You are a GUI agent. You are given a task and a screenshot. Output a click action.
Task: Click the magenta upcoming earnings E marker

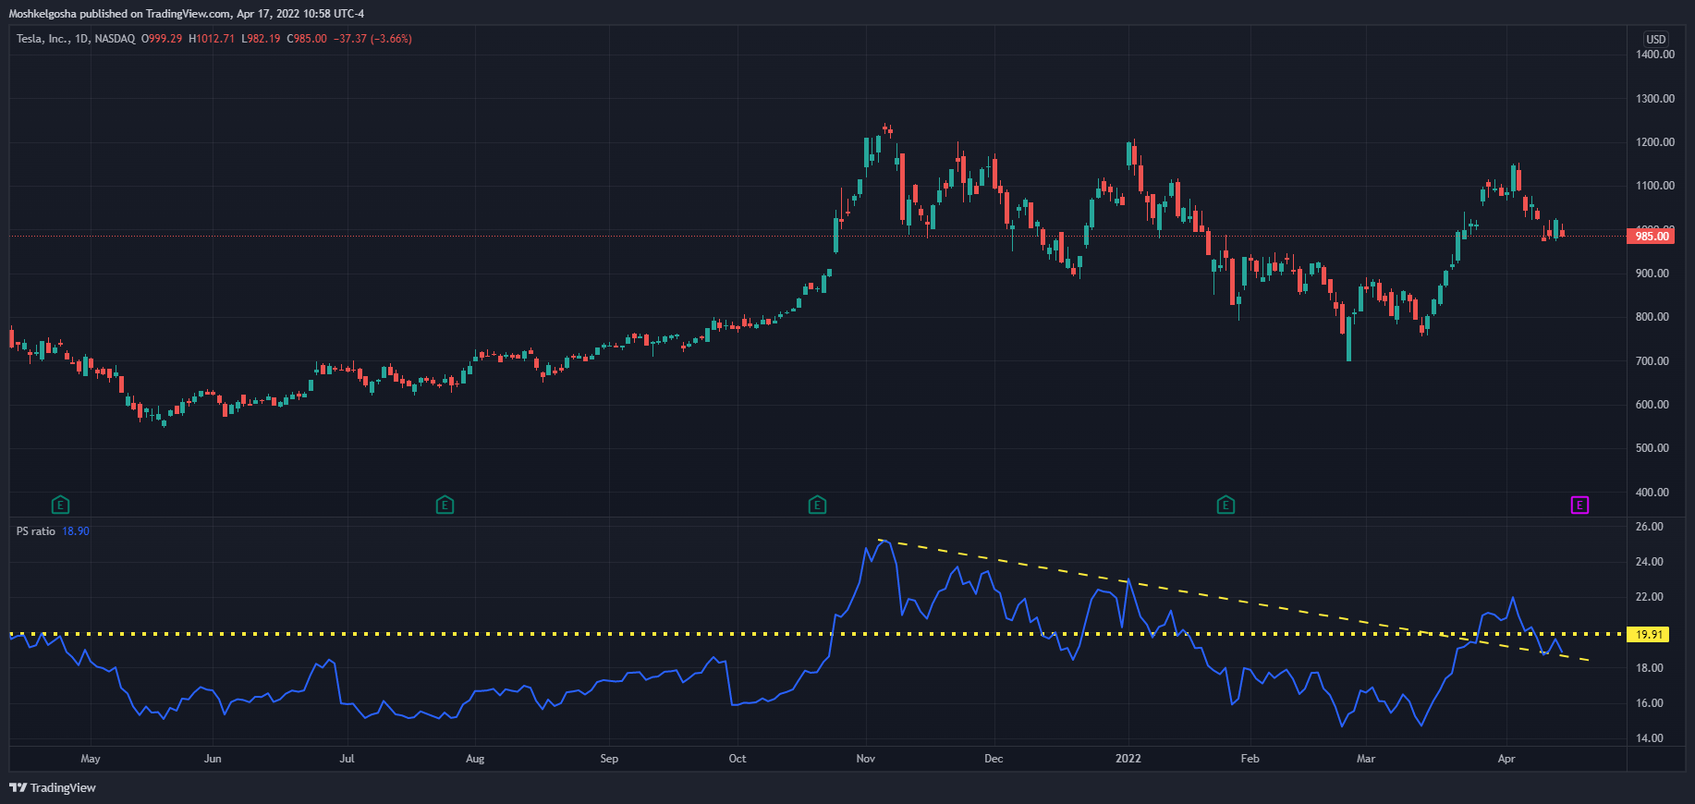pyautogui.click(x=1579, y=506)
